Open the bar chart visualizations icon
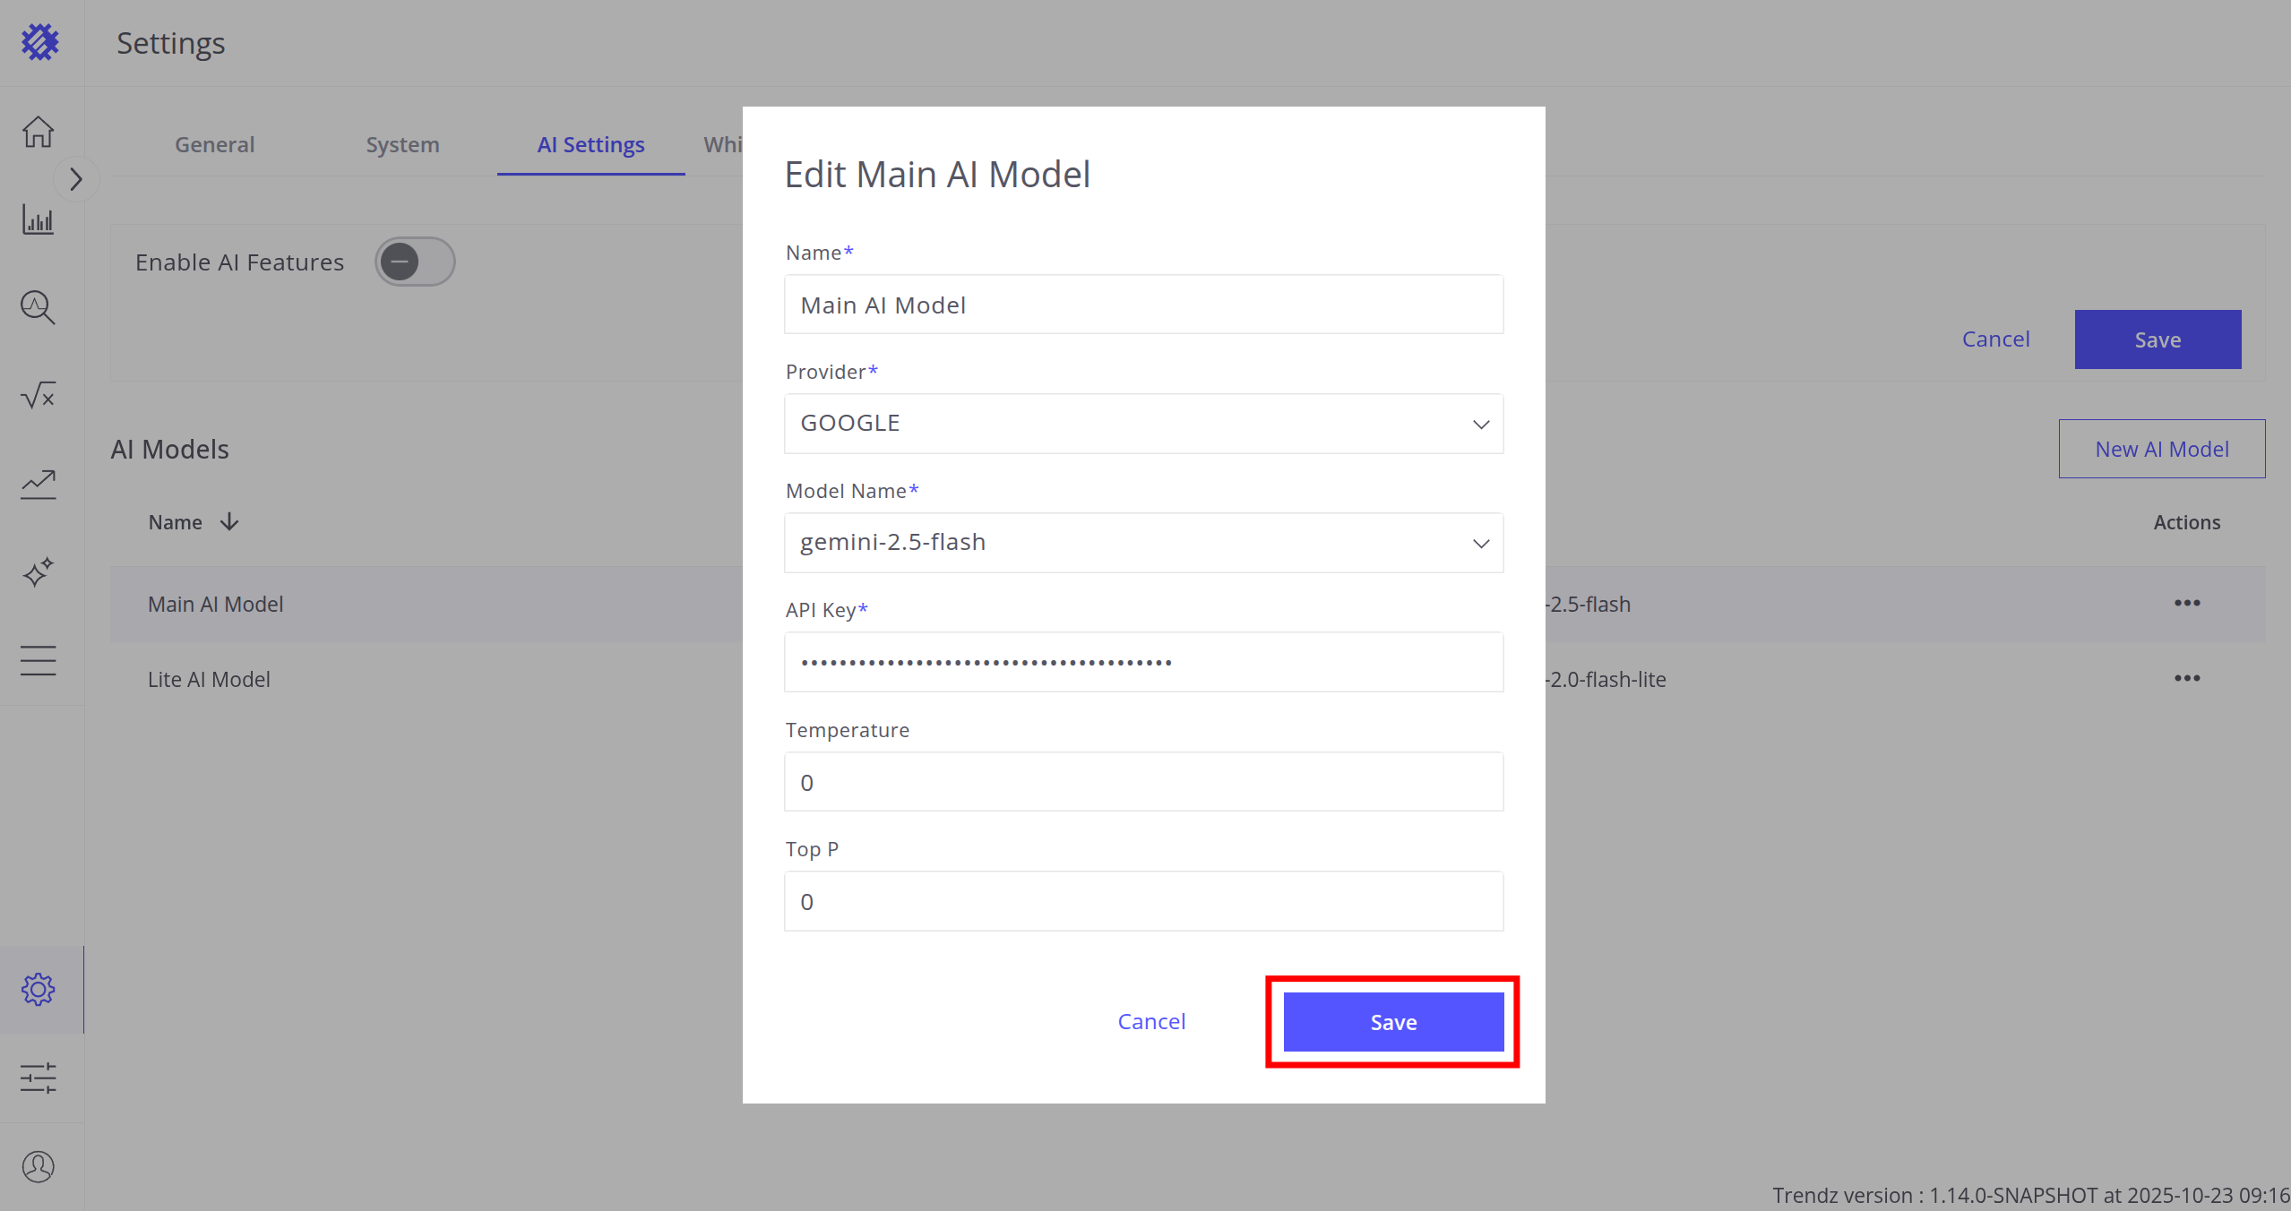This screenshot has height=1211, width=2291. pyautogui.click(x=39, y=219)
